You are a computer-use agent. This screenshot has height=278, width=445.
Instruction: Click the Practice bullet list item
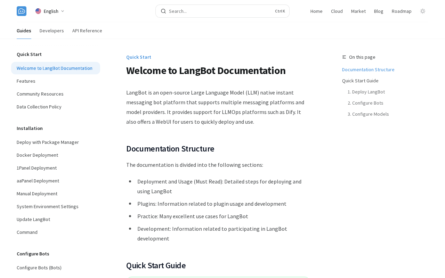click(193, 216)
